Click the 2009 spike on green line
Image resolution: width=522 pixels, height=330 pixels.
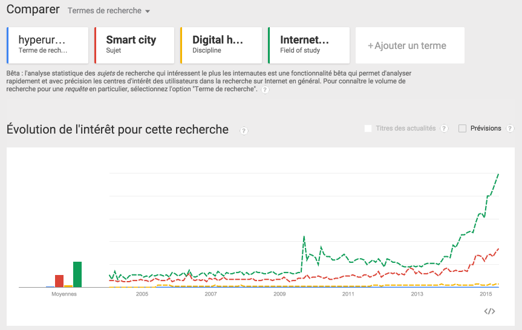pyautogui.click(x=304, y=237)
